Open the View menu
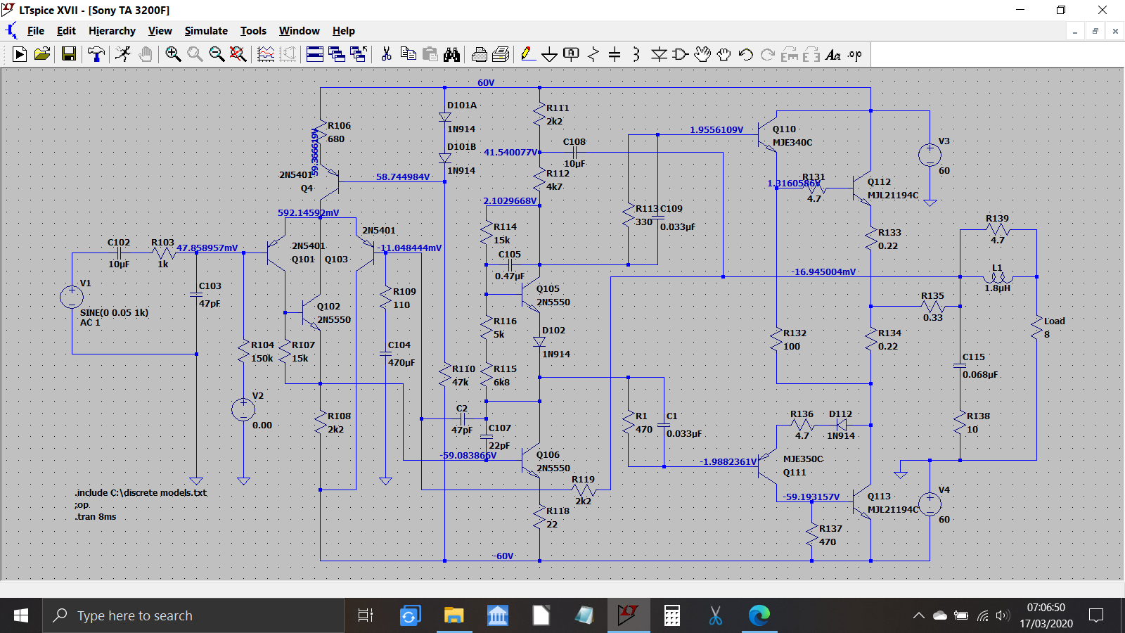1125x633 pixels. [x=160, y=31]
